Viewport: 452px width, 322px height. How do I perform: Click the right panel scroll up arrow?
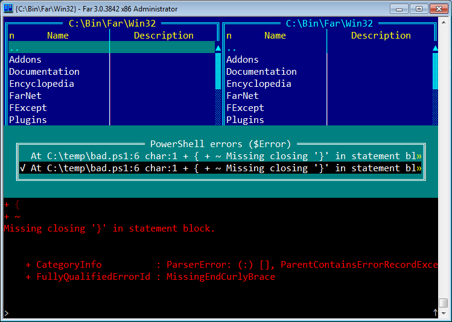coord(435,48)
